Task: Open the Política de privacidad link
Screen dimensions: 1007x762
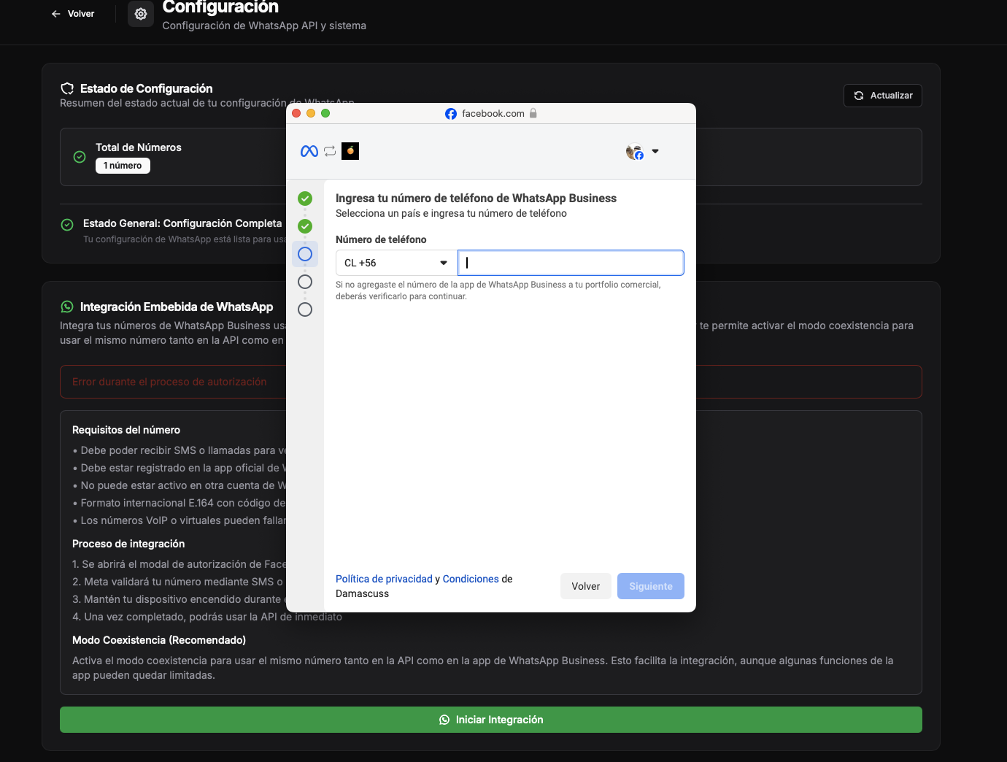Action: [384, 578]
